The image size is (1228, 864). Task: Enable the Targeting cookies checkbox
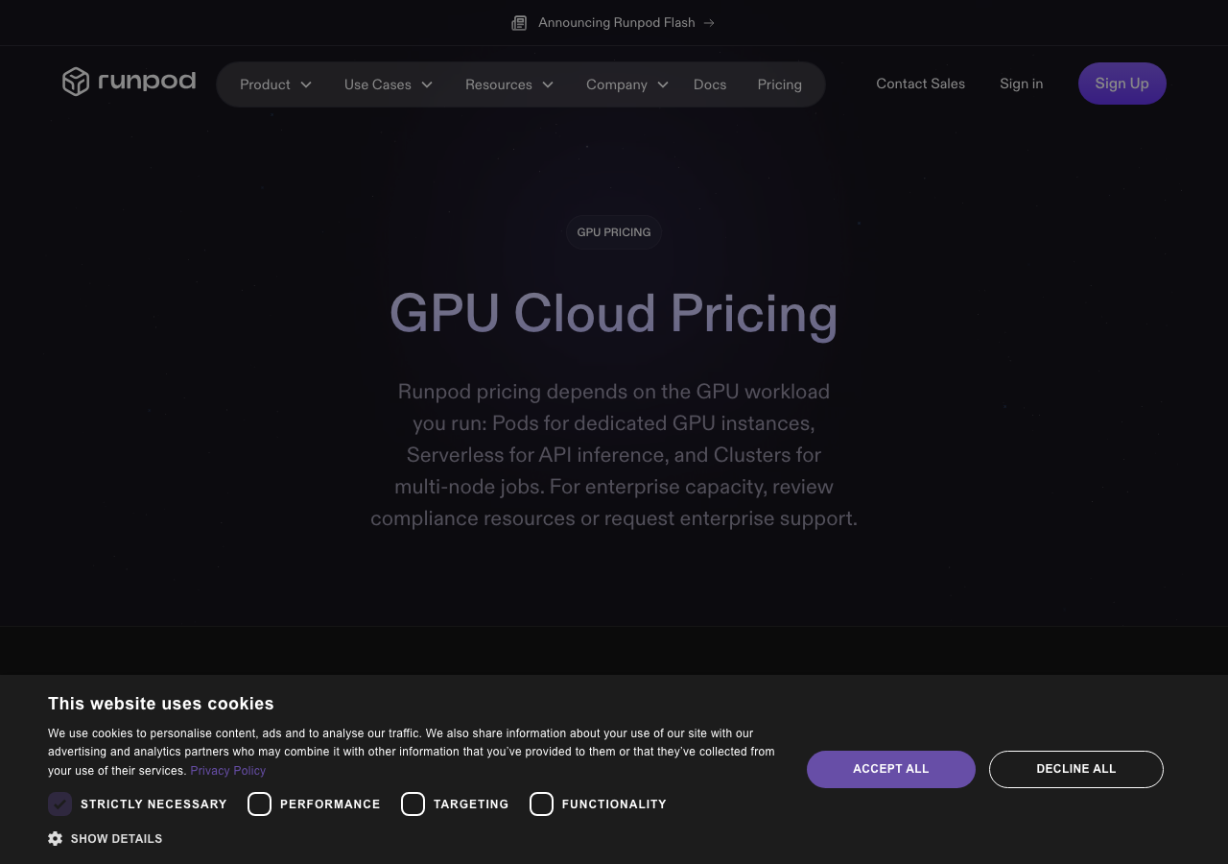[x=413, y=804]
